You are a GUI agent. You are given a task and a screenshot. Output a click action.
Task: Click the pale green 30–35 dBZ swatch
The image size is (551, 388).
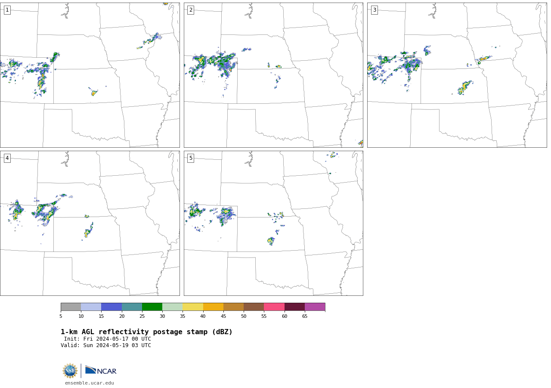pyautogui.click(x=172, y=307)
